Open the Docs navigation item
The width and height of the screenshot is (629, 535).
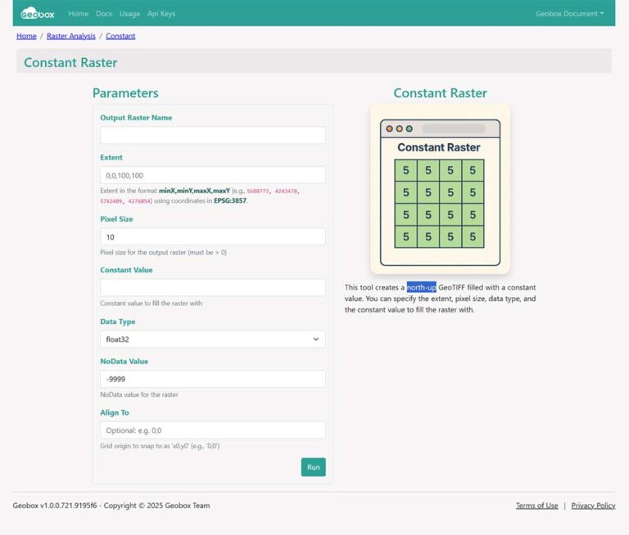[104, 14]
